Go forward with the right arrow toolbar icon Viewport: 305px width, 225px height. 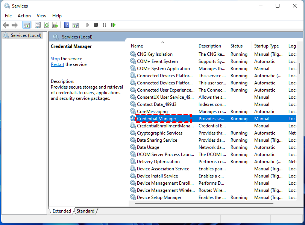tap(15, 25)
